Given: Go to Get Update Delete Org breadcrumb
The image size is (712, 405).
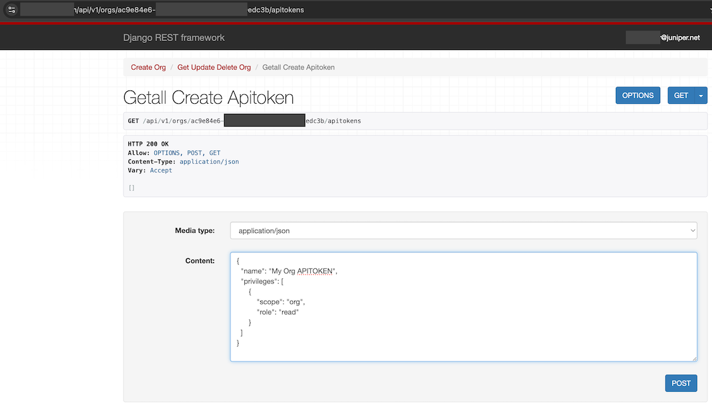Looking at the screenshot, I should pos(214,67).
